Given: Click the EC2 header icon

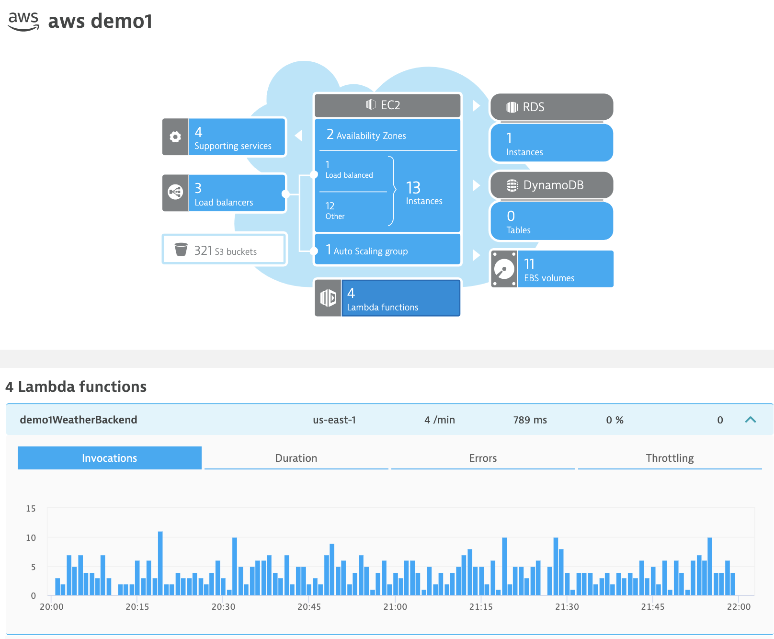Looking at the screenshot, I should [371, 105].
